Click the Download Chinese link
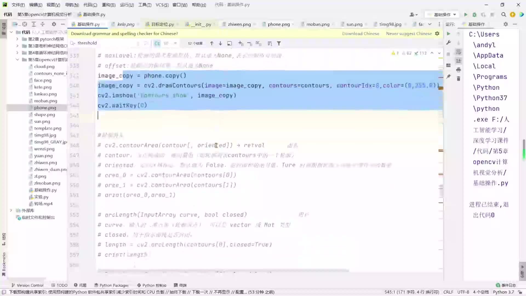The height and width of the screenshot is (296, 526). coord(361,33)
